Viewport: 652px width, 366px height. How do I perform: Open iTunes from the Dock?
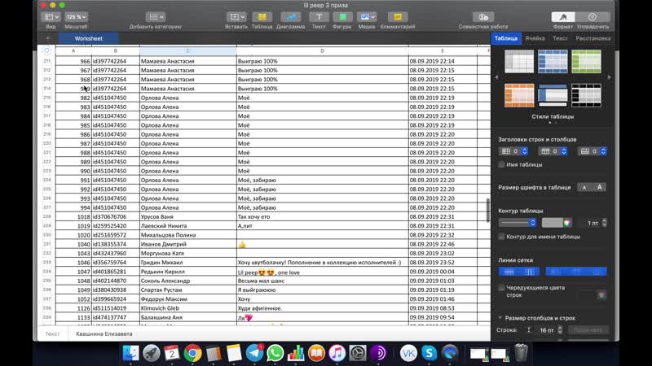(337, 353)
